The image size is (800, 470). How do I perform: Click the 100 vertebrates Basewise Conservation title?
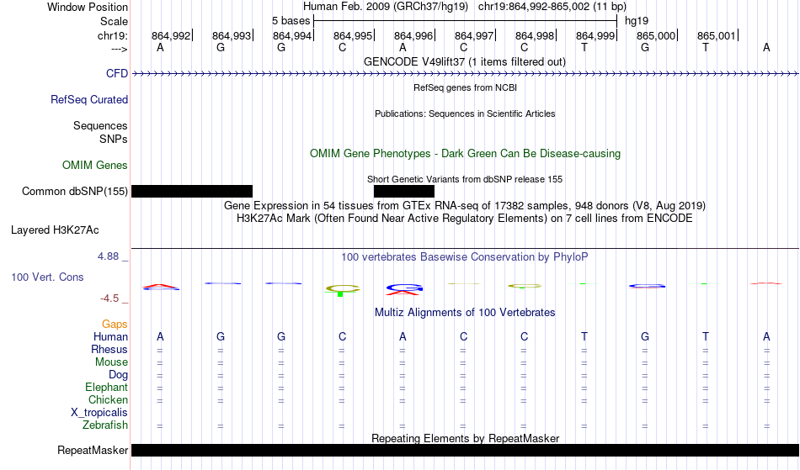[465, 256]
